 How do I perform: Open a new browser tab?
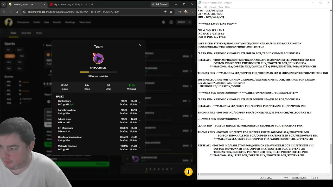(x=92, y=4)
